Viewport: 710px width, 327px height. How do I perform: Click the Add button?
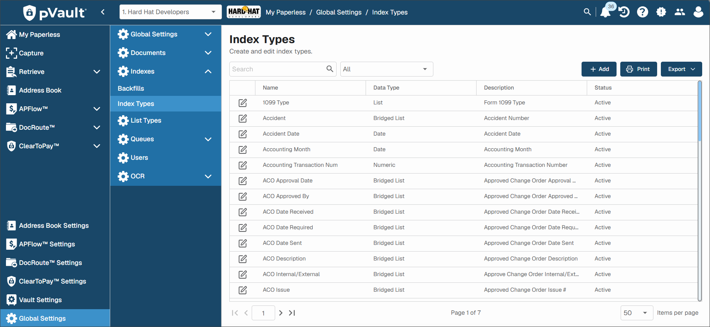pyautogui.click(x=599, y=69)
